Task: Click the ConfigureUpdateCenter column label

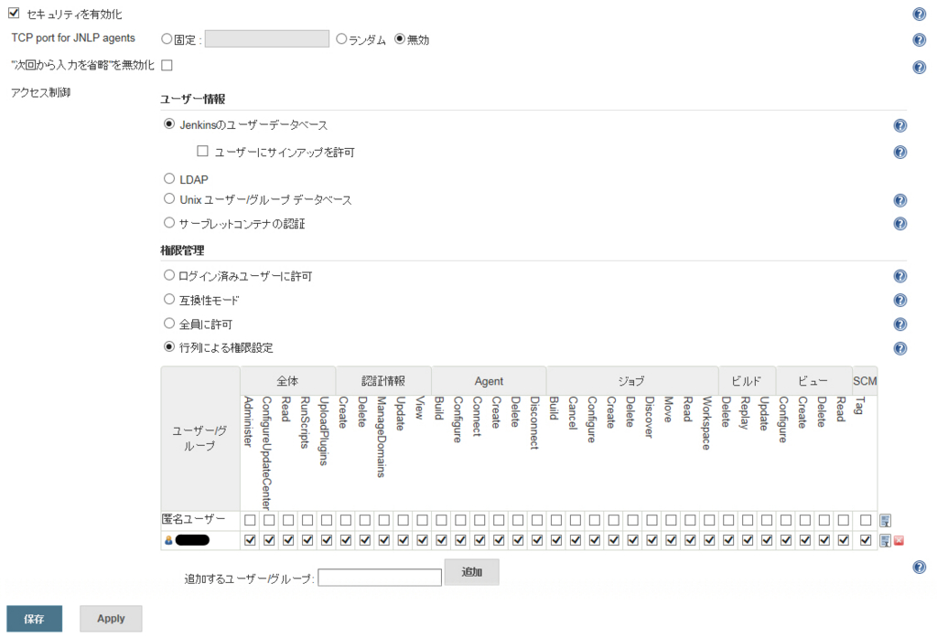Action: 266,452
